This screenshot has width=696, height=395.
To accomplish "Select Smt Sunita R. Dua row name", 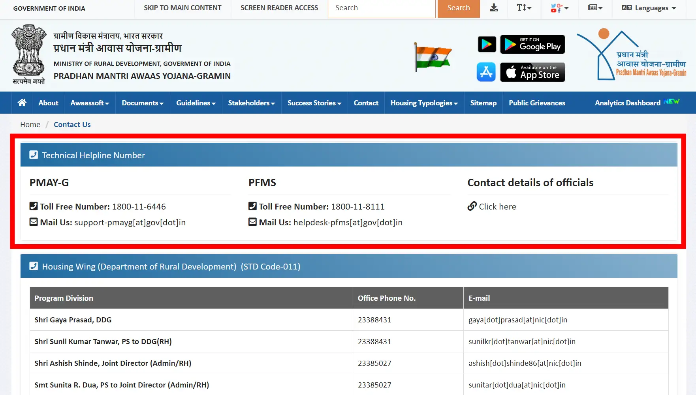I will coord(122,385).
